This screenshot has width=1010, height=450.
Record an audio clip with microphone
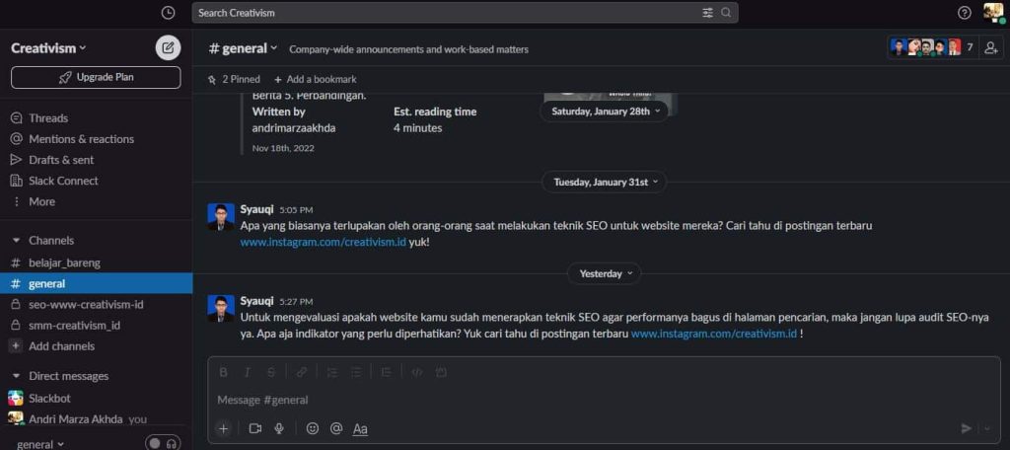click(279, 428)
